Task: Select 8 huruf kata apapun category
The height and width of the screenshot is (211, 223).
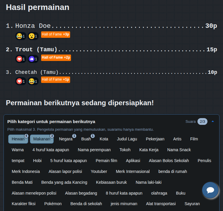Action: pos(124,193)
